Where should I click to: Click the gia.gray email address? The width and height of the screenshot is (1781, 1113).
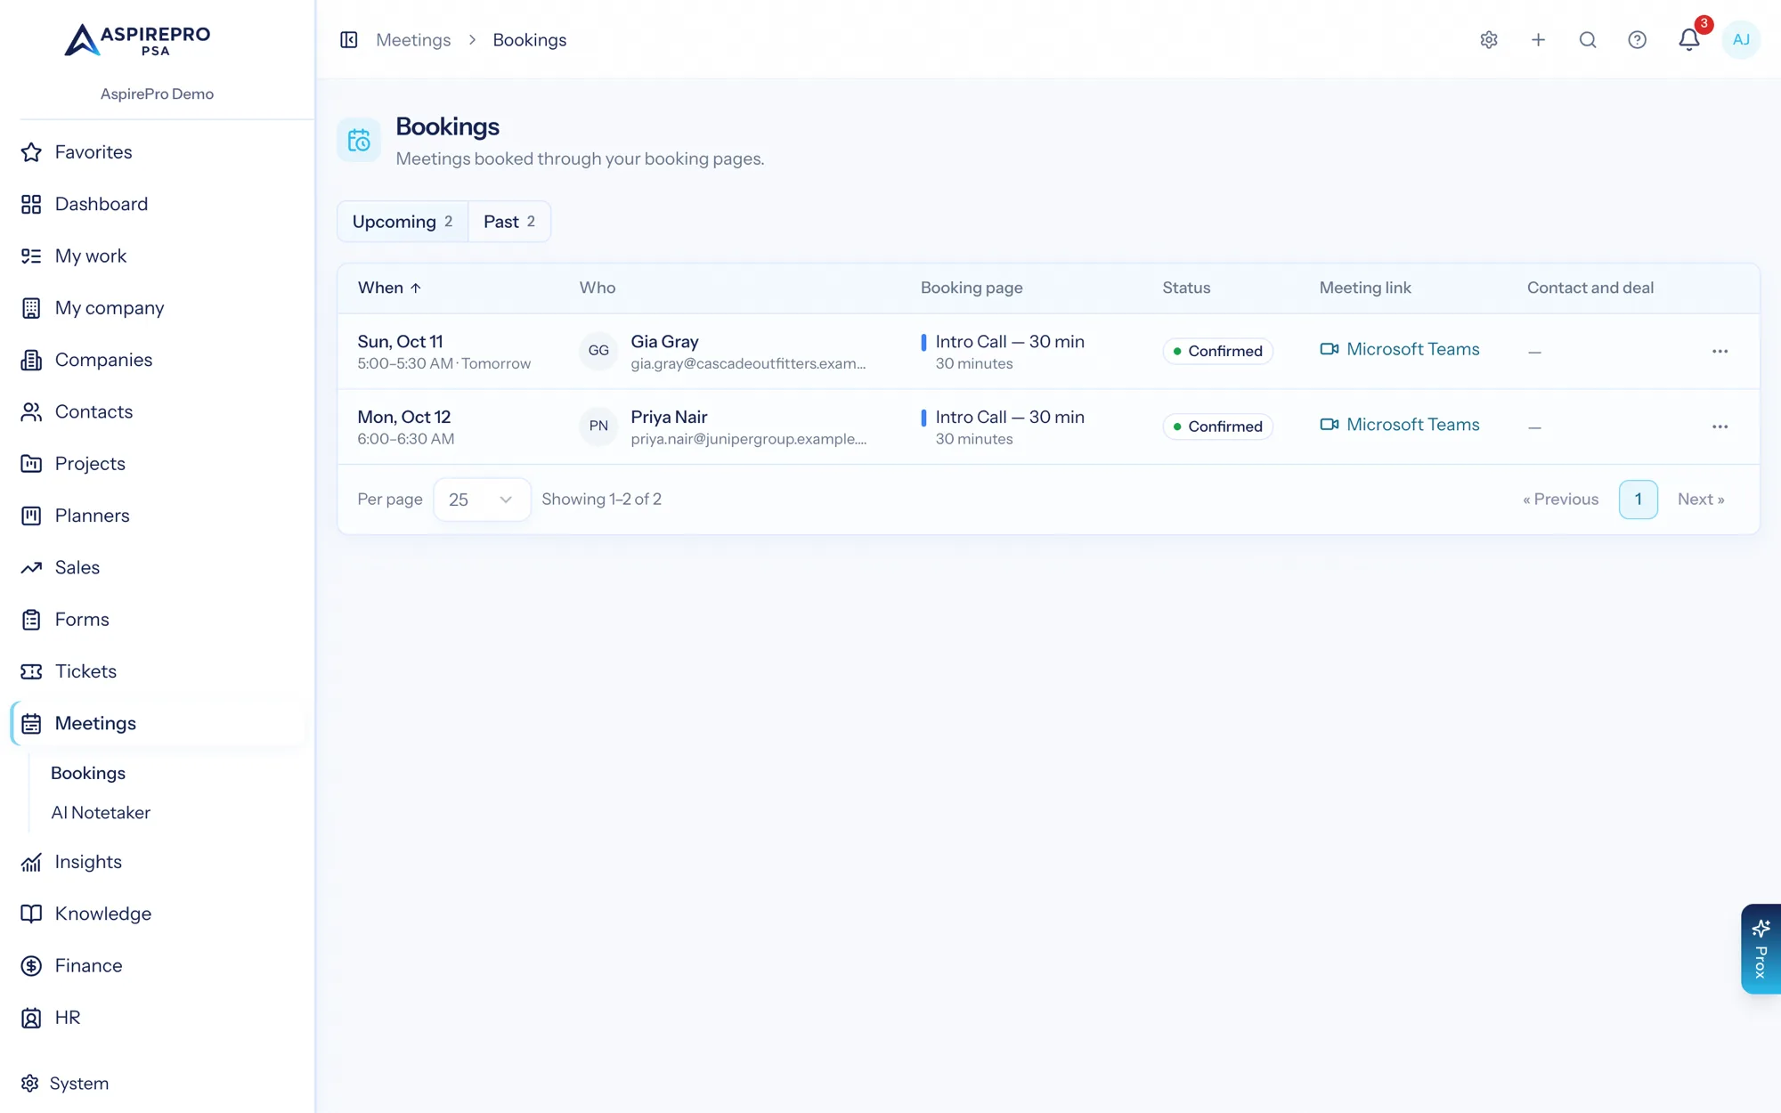pyautogui.click(x=748, y=364)
